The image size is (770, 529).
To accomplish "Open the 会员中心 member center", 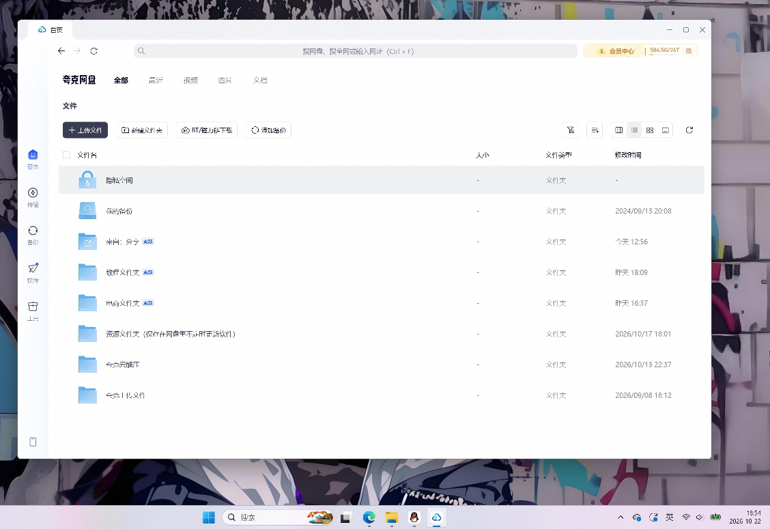I will click(616, 51).
